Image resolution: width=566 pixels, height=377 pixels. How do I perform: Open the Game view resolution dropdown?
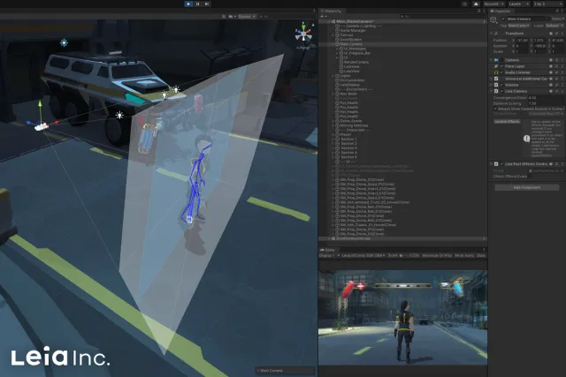tap(363, 255)
